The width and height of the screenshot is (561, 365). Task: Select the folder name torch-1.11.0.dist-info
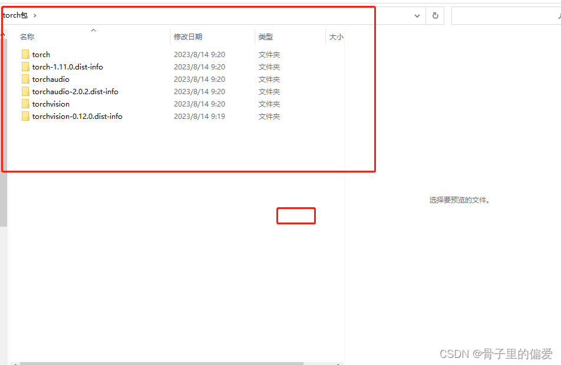(x=68, y=67)
